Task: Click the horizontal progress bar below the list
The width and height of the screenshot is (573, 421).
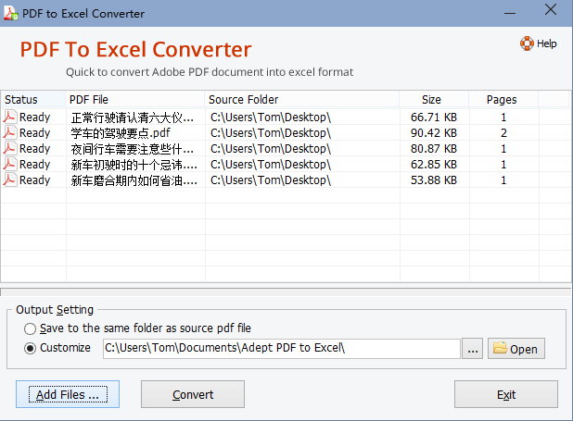Action: click(x=286, y=293)
